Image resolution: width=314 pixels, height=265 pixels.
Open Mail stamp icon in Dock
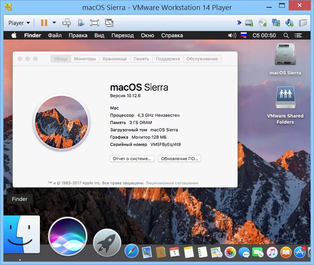click(147, 252)
